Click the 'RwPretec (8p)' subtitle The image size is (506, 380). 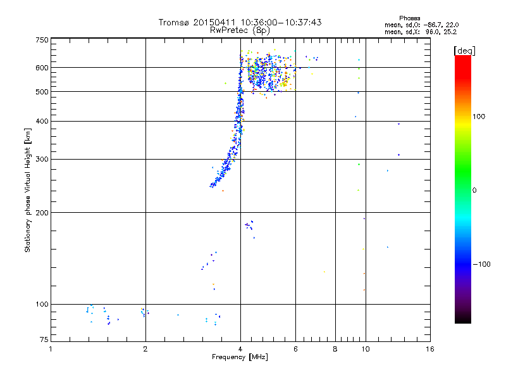[x=240, y=30]
